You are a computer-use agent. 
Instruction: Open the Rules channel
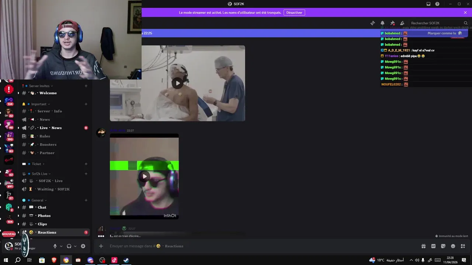55,136
